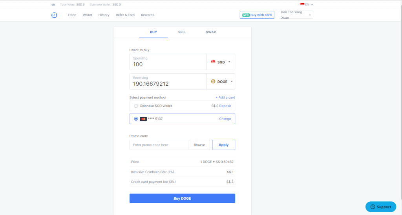Open the Rewards page

pyautogui.click(x=148, y=15)
